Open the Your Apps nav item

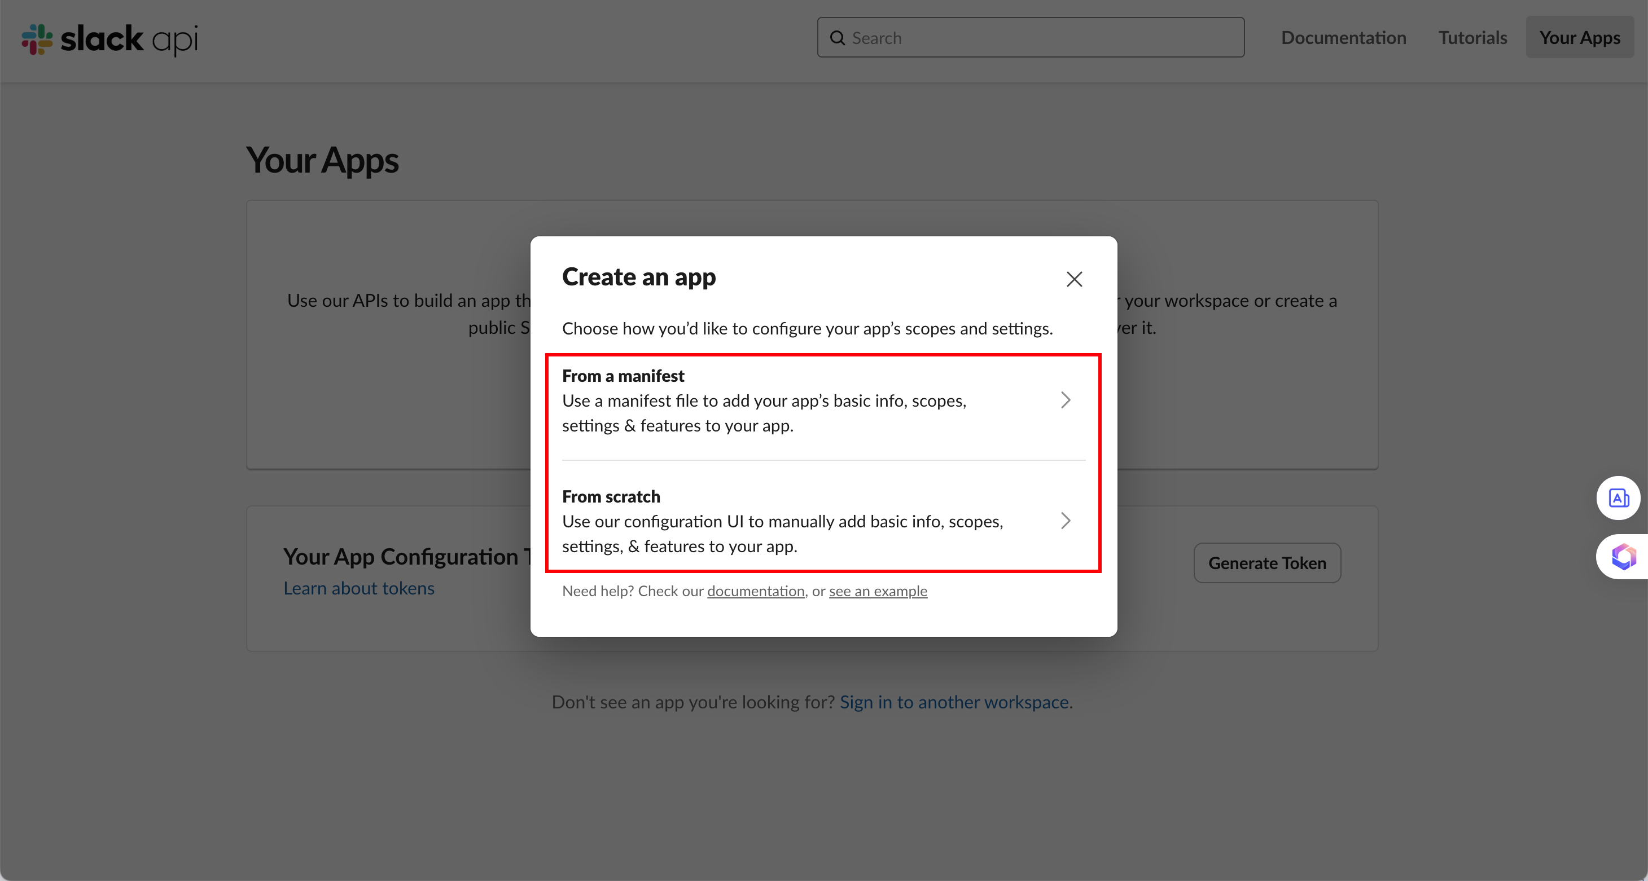tap(1580, 38)
